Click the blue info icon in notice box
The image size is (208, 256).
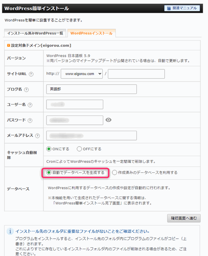coord(10,231)
